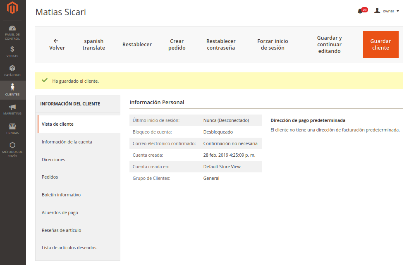
Task: Select the Vista de cliente tab
Action: tap(79, 124)
